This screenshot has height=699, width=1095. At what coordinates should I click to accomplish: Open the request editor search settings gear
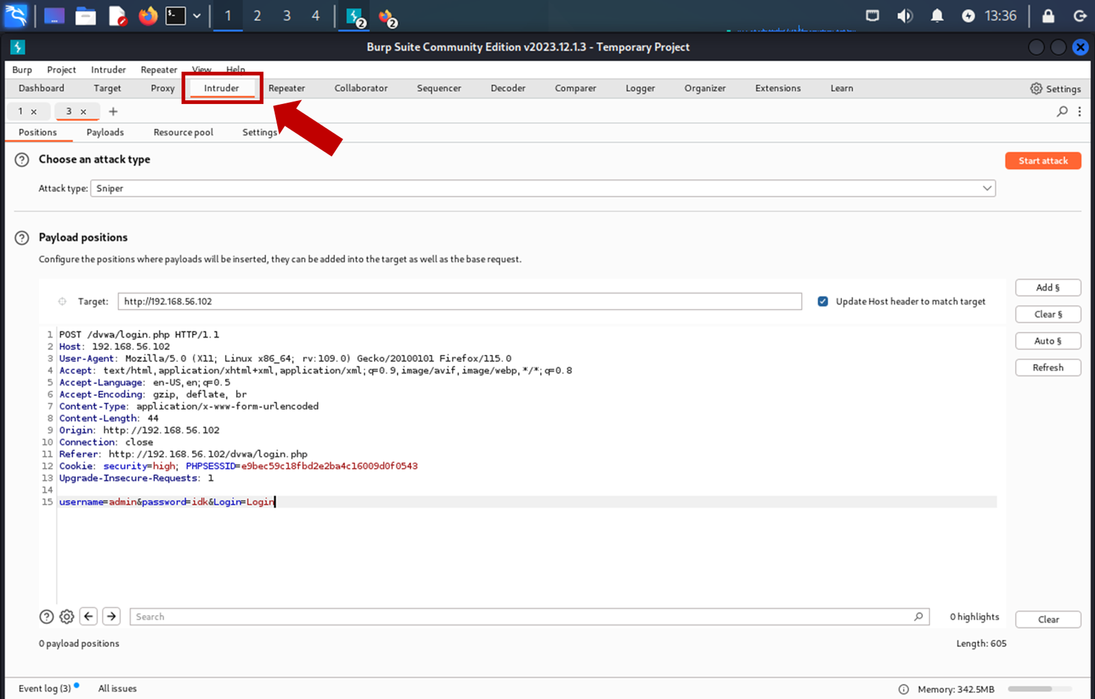67,617
